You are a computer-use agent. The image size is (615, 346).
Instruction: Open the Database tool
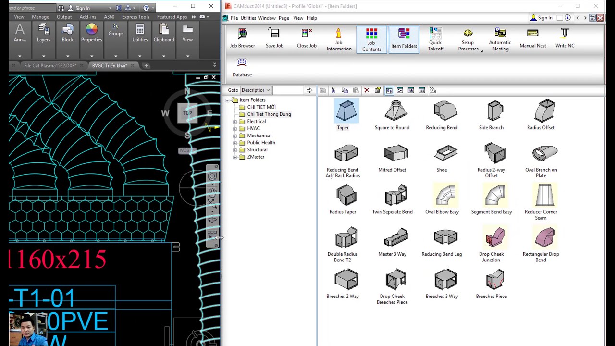(242, 68)
